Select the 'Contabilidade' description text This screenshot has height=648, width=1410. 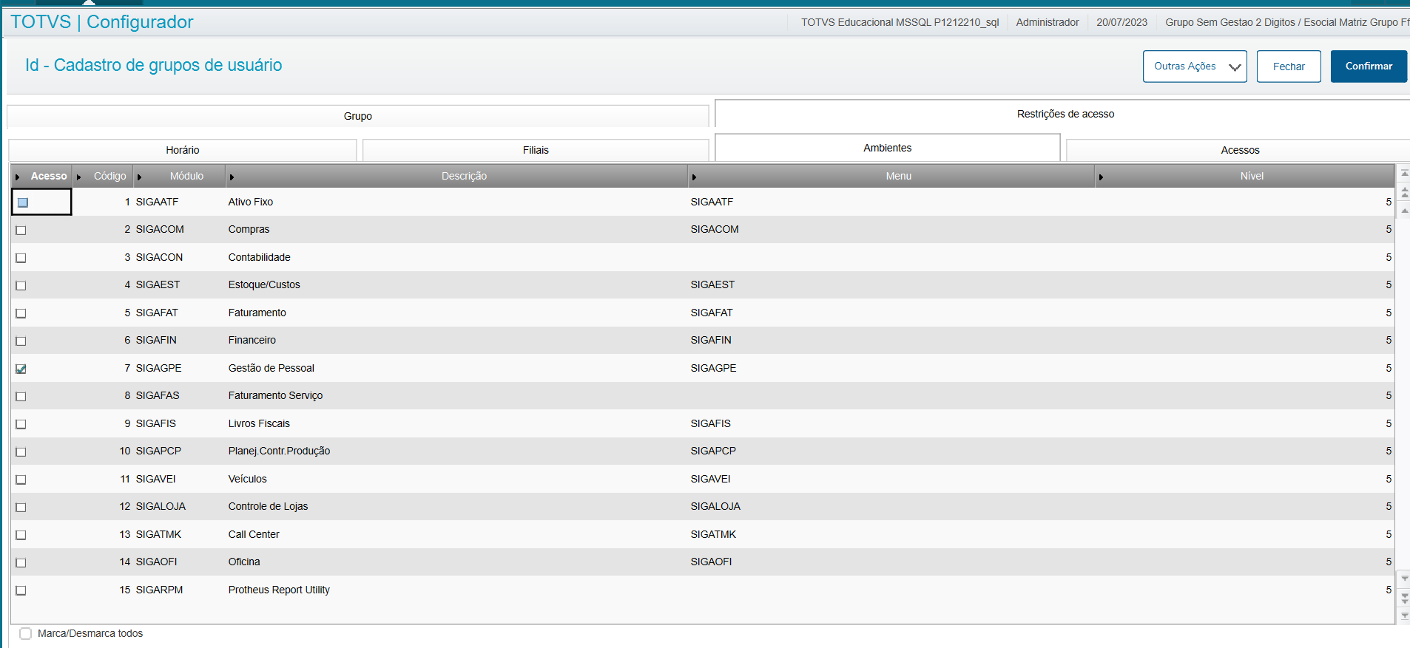(x=260, y=257)
